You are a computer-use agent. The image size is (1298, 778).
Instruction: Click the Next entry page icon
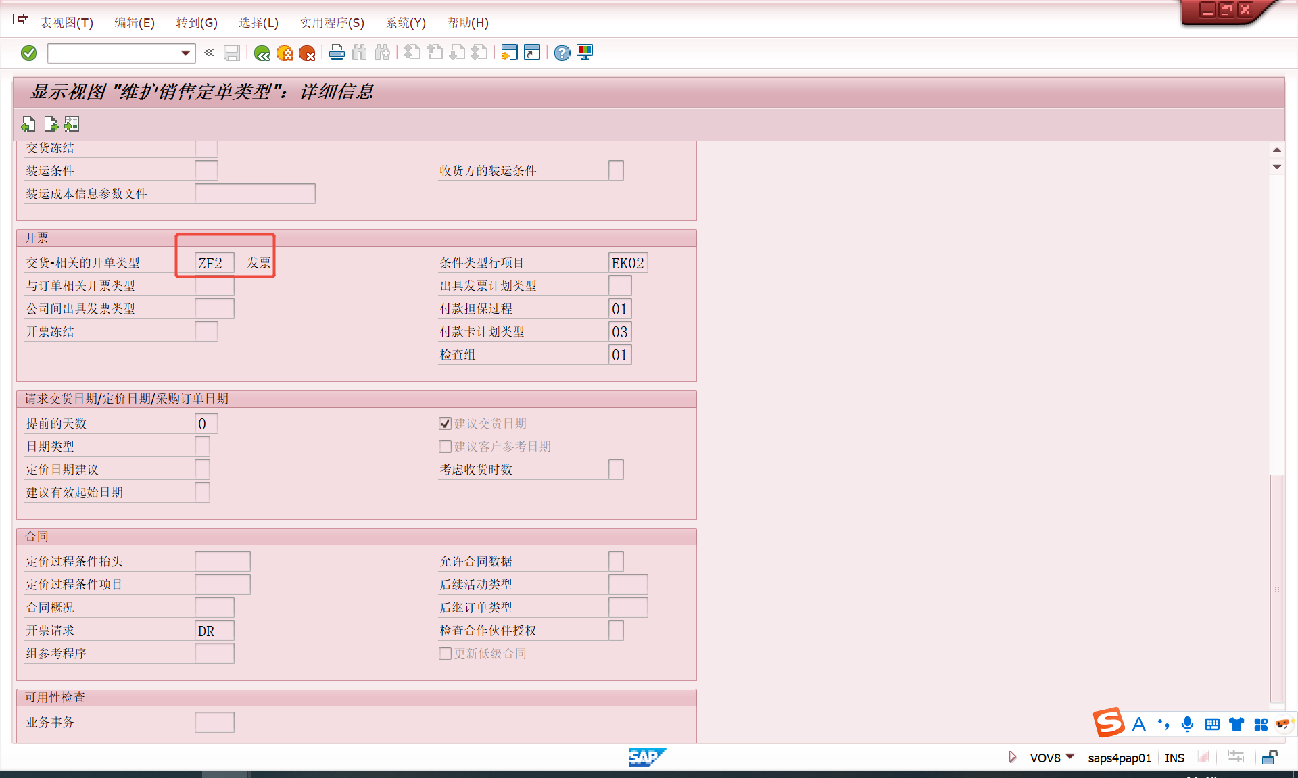pyautogui.click(x=51, y=124)
